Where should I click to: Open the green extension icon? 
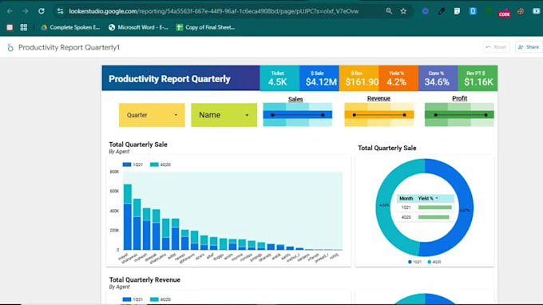click(x=489, y=11)
